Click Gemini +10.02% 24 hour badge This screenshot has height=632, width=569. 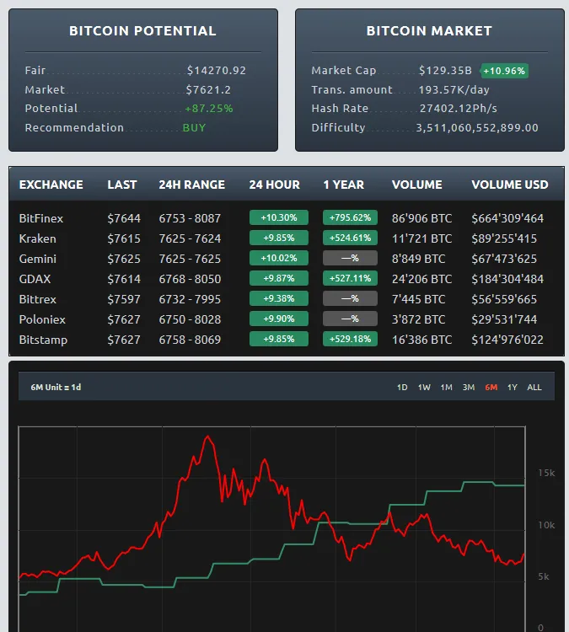[x=279, y=258]
